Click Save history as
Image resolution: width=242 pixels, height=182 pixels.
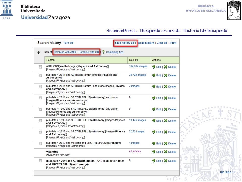(x=124, y=43)
